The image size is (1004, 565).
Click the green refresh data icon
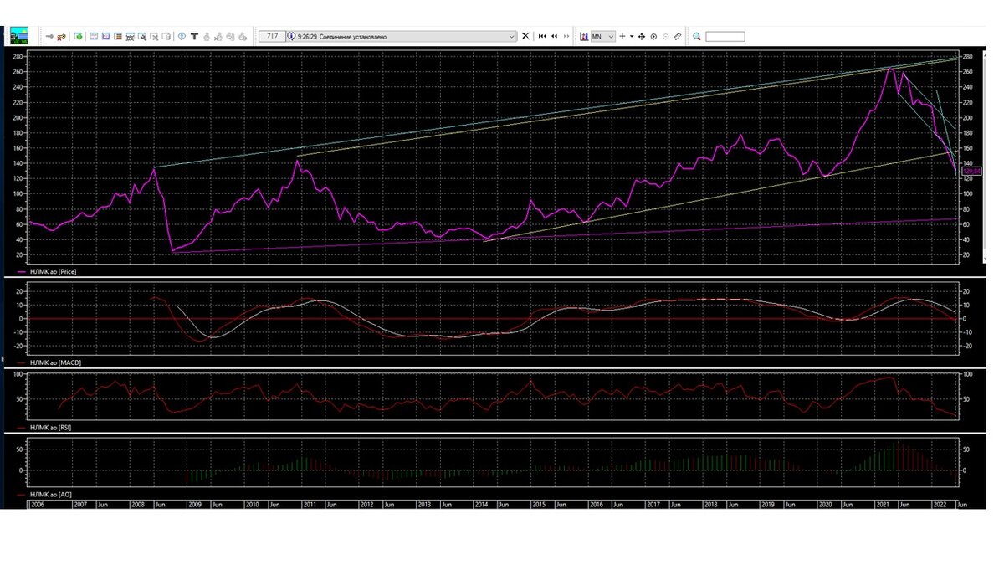pos(78,37)
